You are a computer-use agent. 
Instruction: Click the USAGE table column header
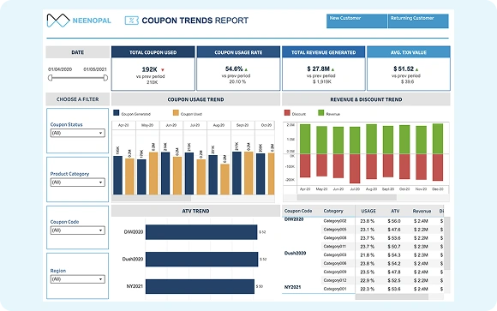pos(368,211)
